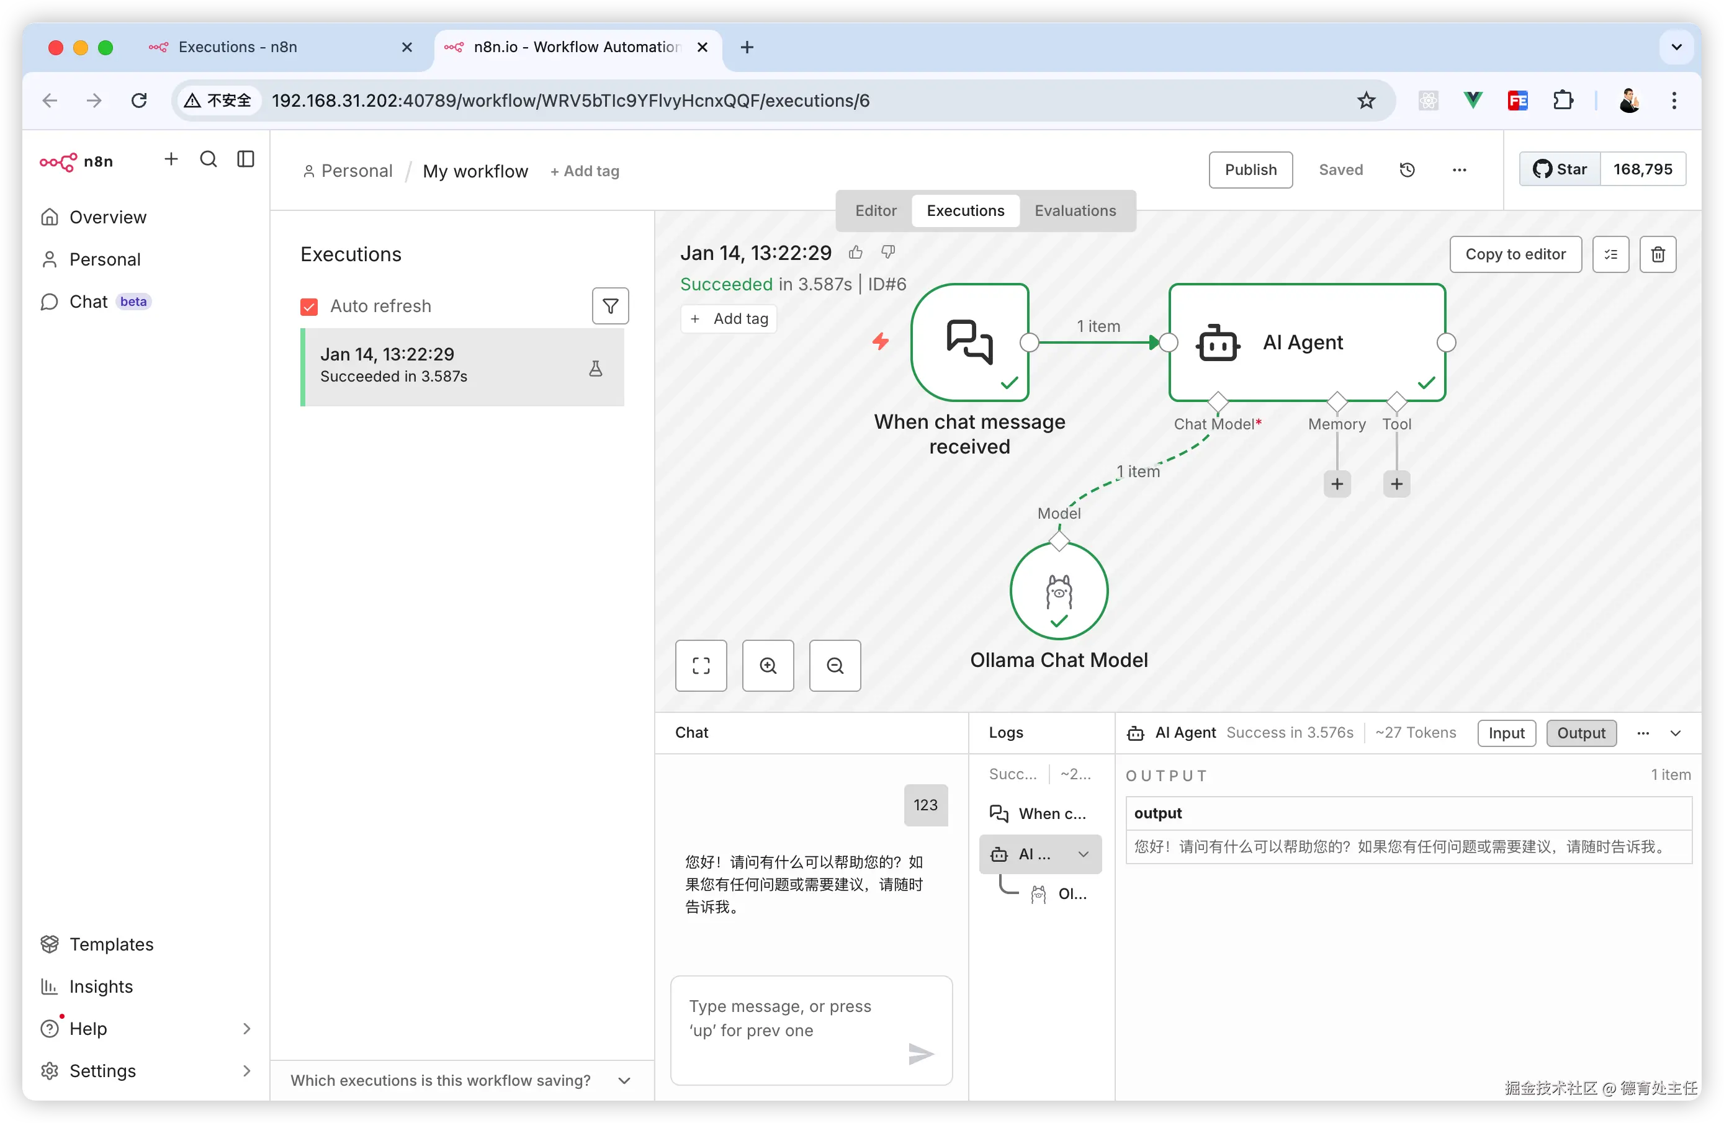This screenshot has width=1724, height=1123.
Task: Switch log view to Input
Action: pyautogui.click(x=1506, y=733)
